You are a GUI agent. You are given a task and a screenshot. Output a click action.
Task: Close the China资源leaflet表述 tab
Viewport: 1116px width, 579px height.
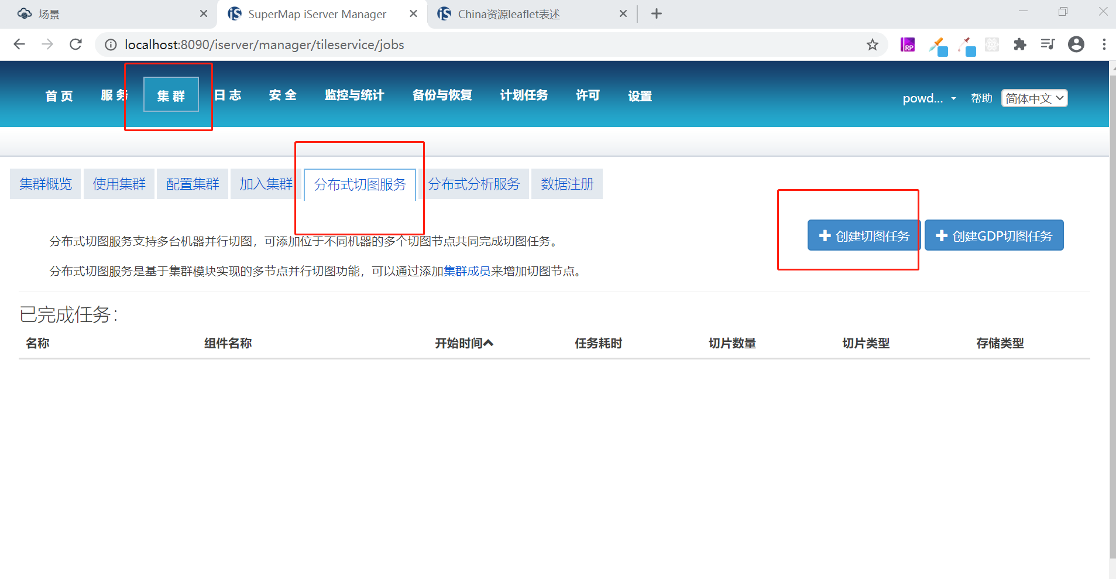click(623, 13)
